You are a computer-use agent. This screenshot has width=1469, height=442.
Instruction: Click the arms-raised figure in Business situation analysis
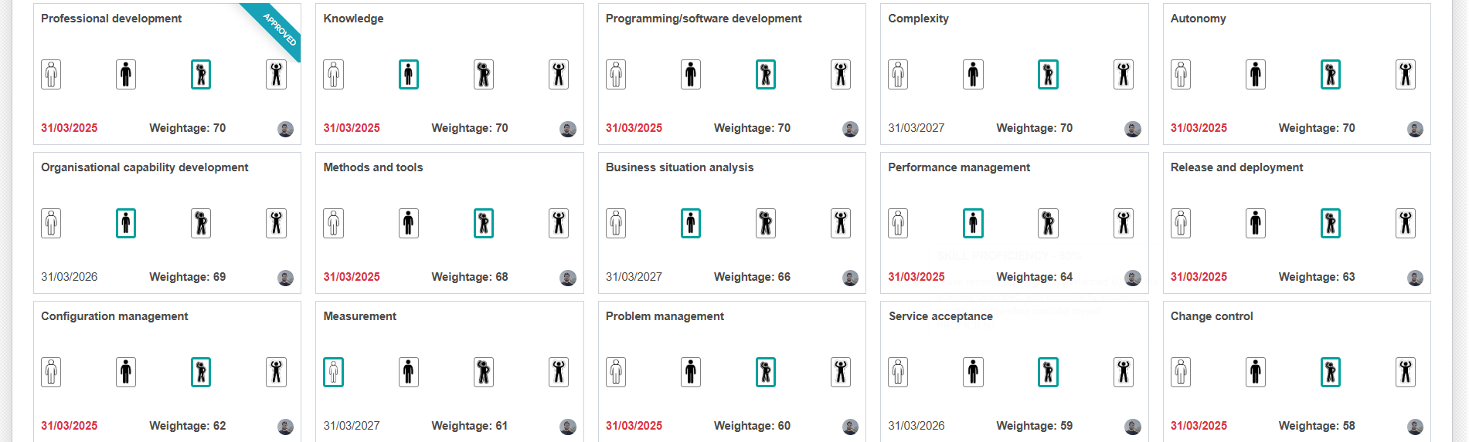click(x=841, y=224)
